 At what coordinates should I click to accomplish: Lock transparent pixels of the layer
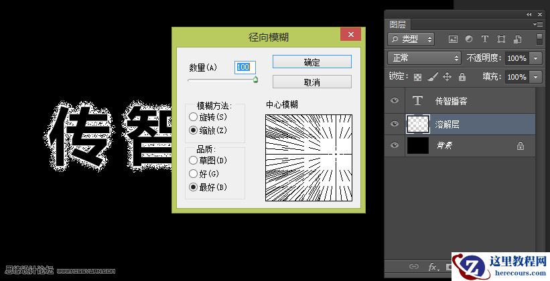click(x=417, y=77)
